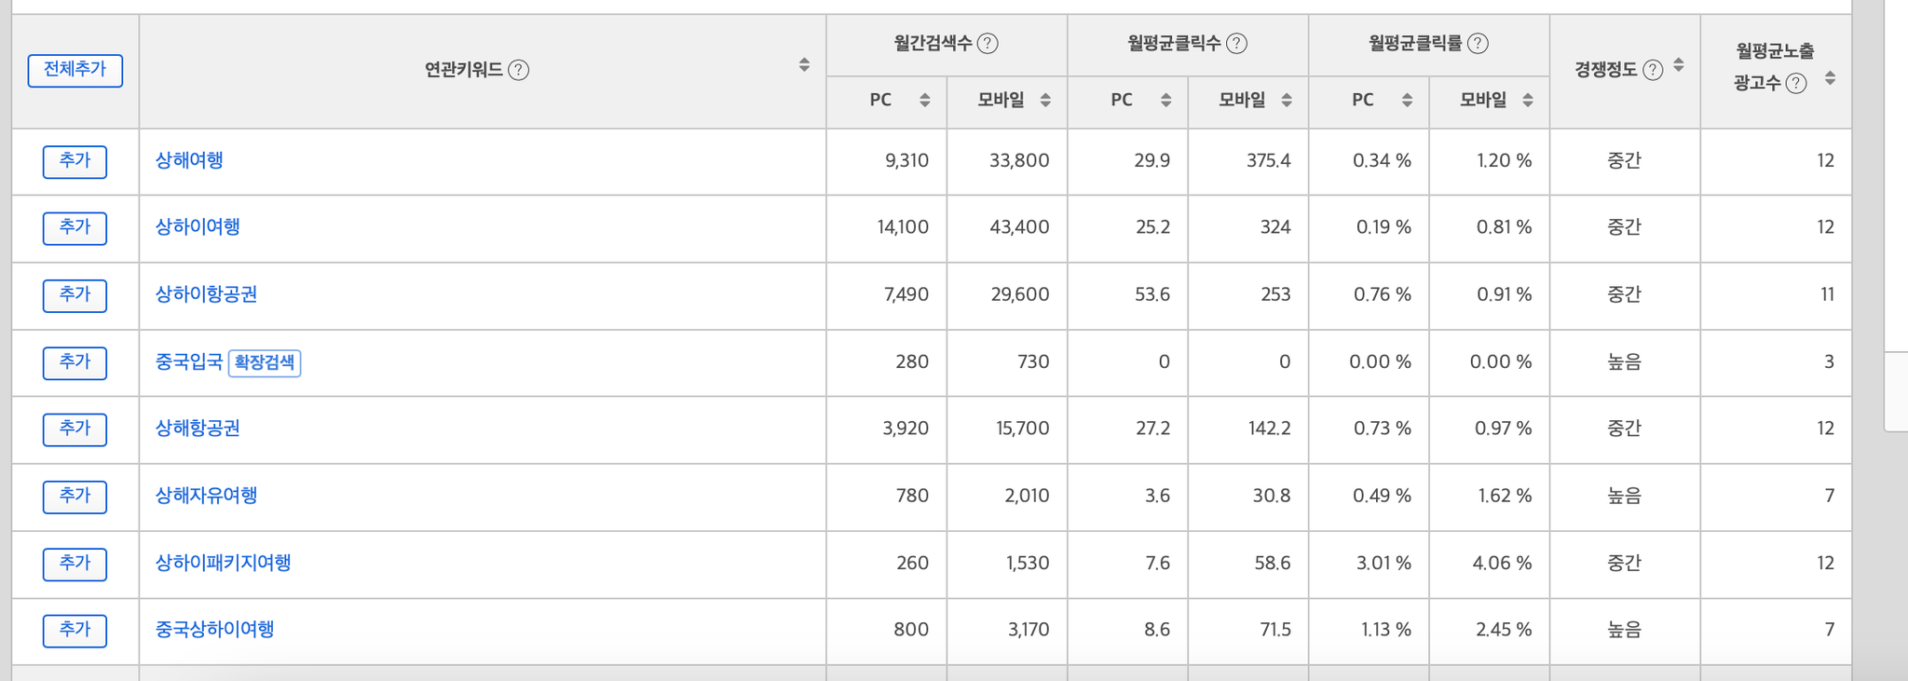Click the 전체추가 button
This screenshot has width=1908, height=681.
pyautogui.click(x=75, y=70)
